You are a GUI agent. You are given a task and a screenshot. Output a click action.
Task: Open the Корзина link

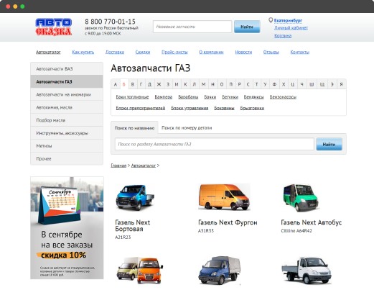coord(283,36)
